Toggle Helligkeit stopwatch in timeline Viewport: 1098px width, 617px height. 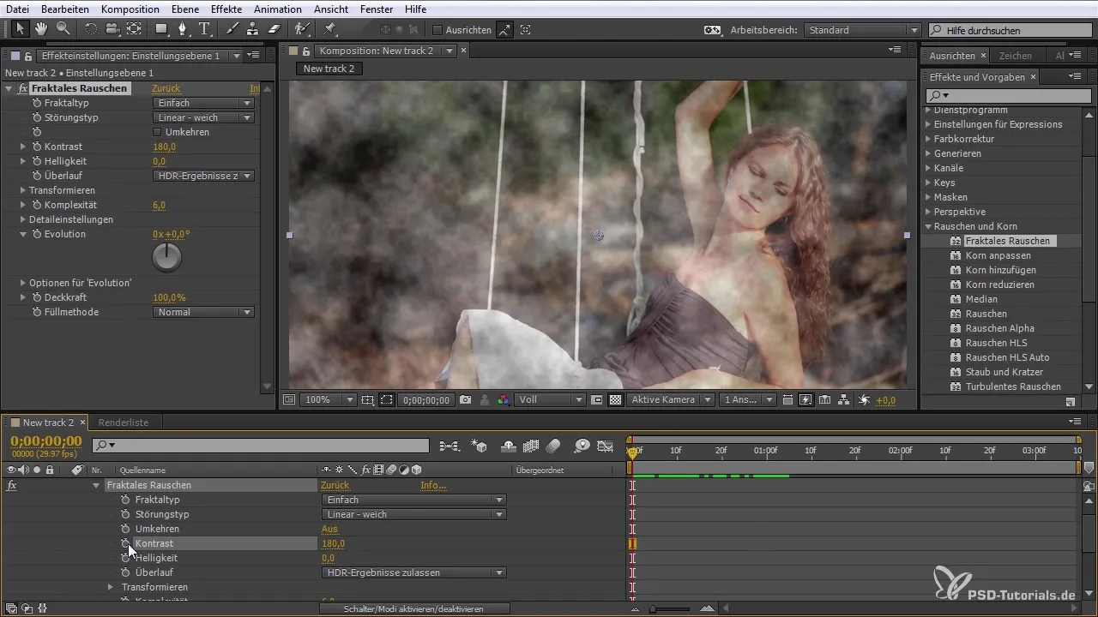[x=126, y=558]
